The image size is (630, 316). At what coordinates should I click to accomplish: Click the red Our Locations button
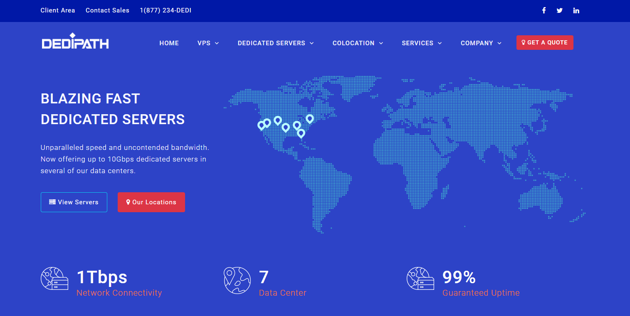pyautogui.click(x=151, y=202)
